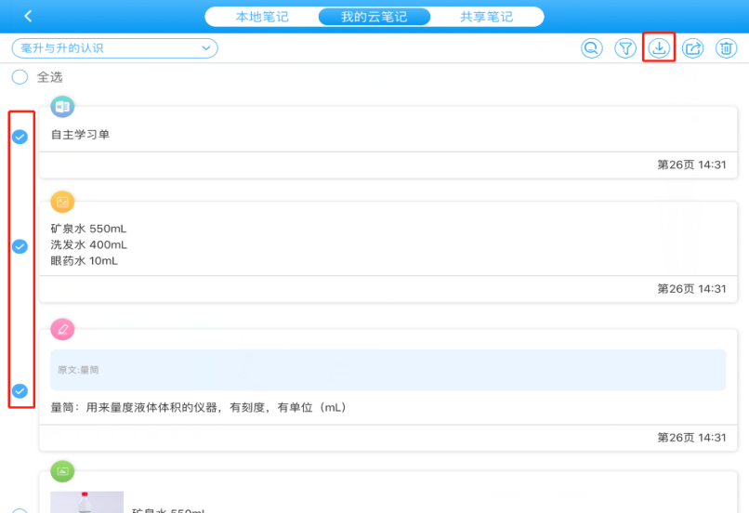Click the trash delete icon
The width and height of the screenshot is (749, 513).
(x=726, y=48)
